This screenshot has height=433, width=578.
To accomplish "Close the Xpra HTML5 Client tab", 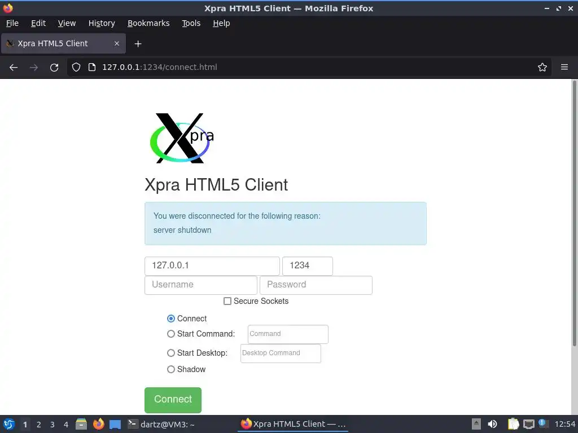I will tap(117, 43).
